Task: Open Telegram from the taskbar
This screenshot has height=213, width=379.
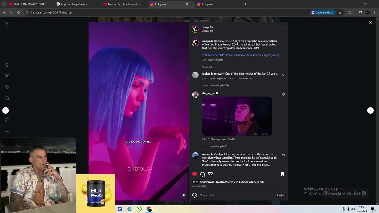Action: coord(129,209)
